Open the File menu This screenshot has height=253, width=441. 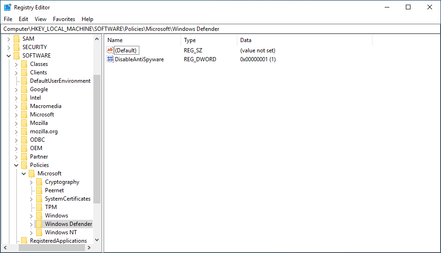pos(8,19)
